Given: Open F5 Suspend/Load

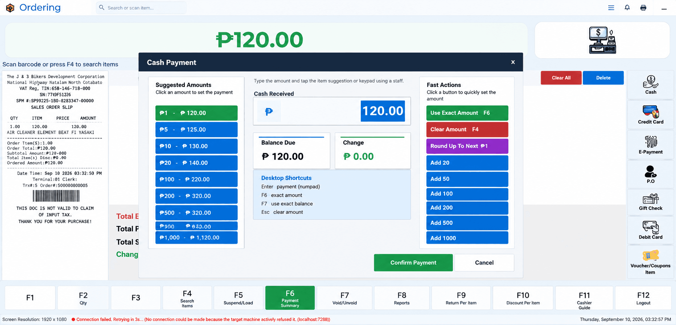Looking at the screenshot, I should (x=238, y=298).
